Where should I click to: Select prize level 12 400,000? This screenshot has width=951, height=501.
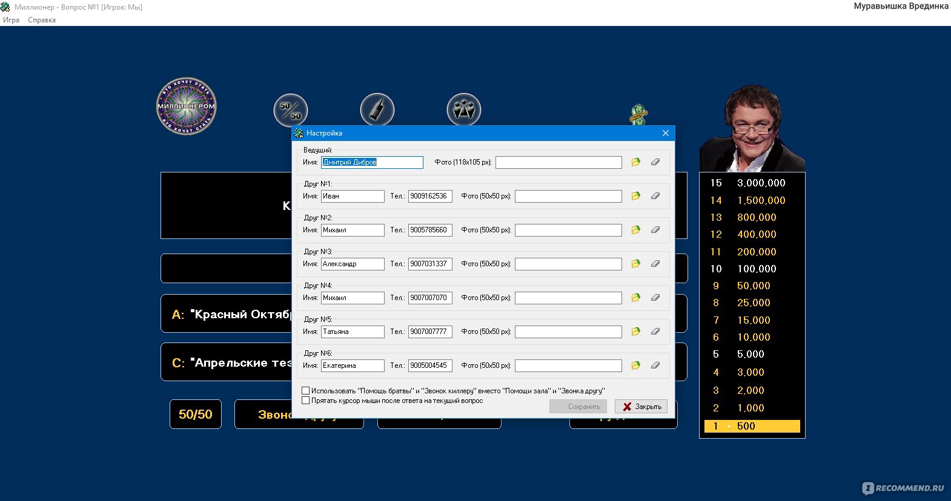(x=752, y=234)
